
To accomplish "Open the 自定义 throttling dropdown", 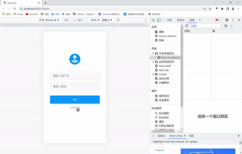I will click(x=107, y=20).
